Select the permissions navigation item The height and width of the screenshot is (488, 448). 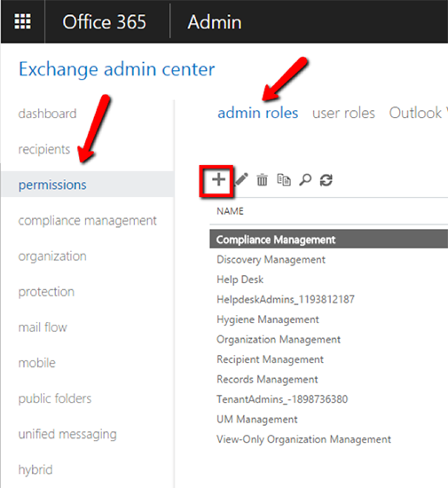click(x=87, y=185)
